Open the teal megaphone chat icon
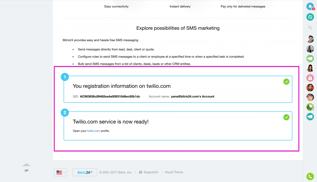The image size is (317, 182). [310, 117]
